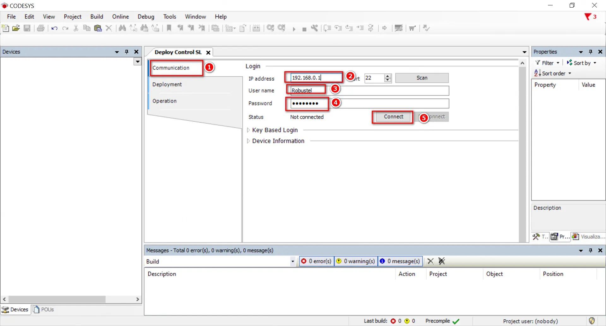Open the Online menu
Image resolution: width=606 pixels, height=326 pixels.
pos(120,17)
